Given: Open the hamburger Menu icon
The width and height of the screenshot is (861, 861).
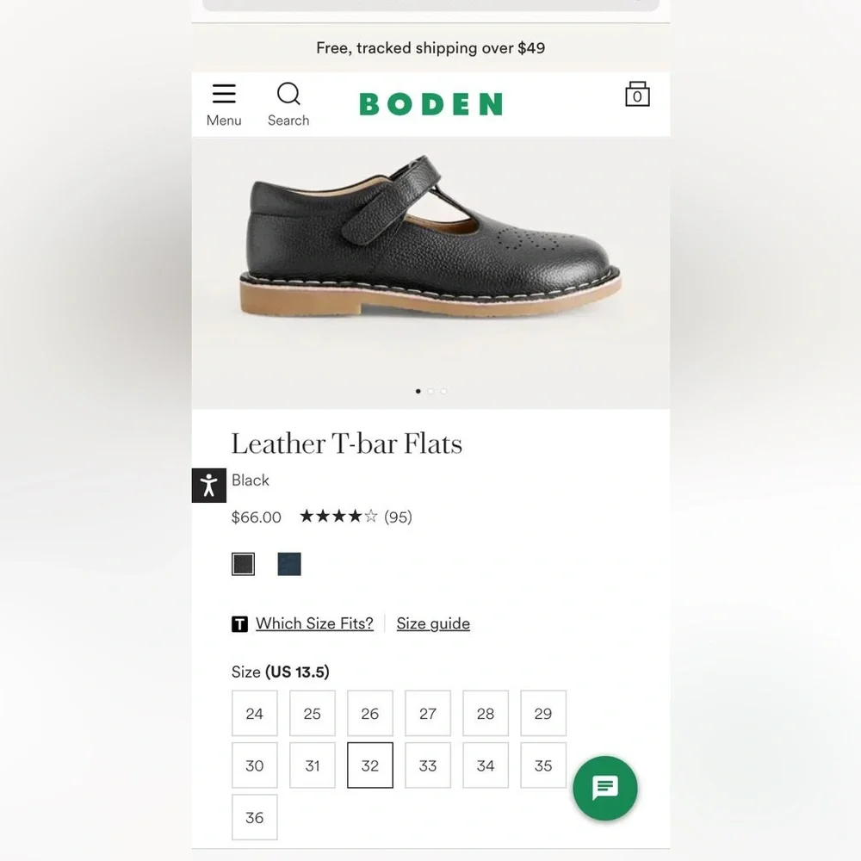Looking at the screenshot, I should (224, 95).
